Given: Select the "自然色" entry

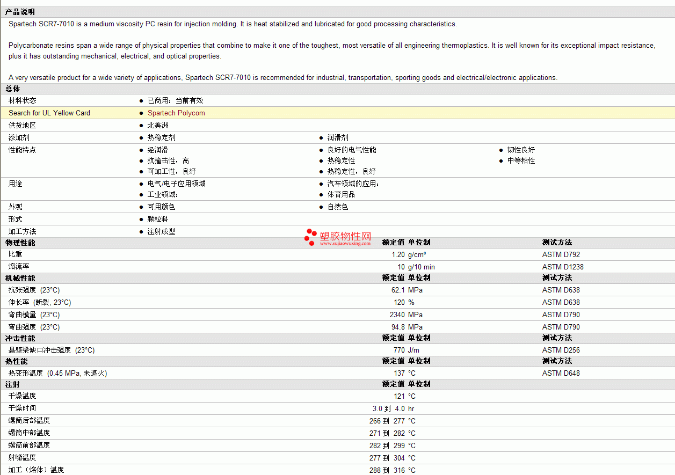Looking at the screenshot, I should coord(338,207).
